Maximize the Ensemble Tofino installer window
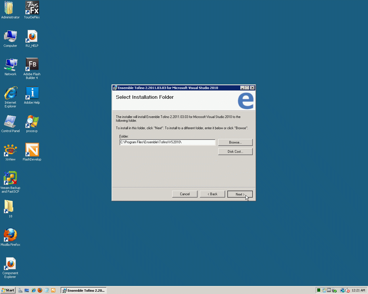Screen dimensions: 368x294 coord(247,88)
